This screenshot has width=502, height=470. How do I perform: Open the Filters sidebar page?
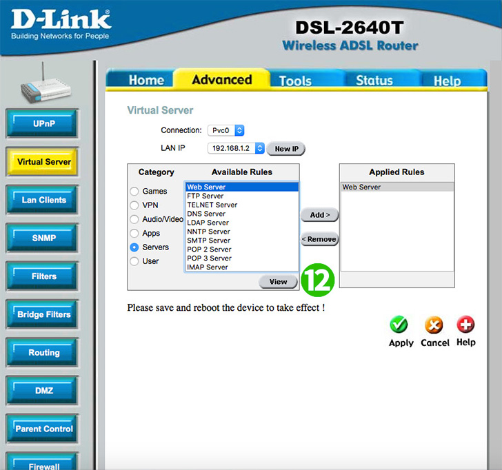[42, 276]
